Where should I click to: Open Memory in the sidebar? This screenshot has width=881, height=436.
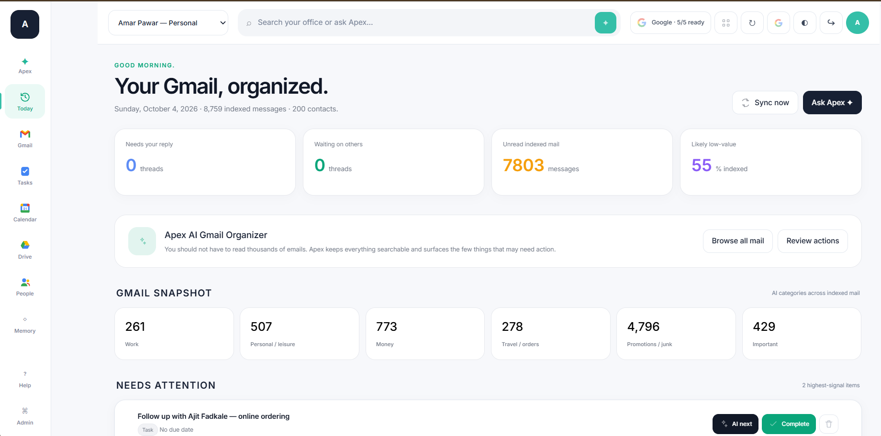[x=25, y=324]
